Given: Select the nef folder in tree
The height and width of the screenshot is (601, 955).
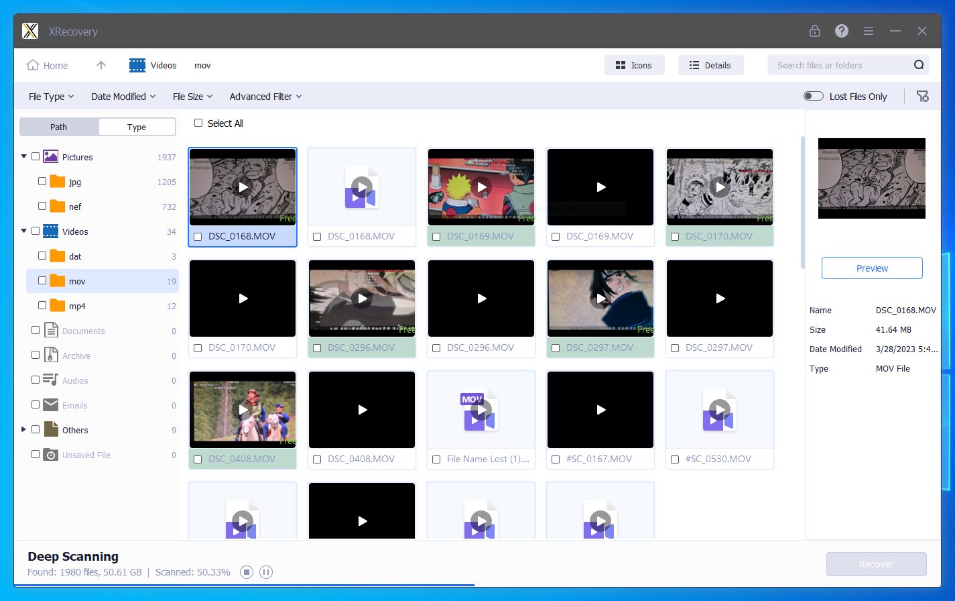Looking at the screenshot, I should point(103,206).
